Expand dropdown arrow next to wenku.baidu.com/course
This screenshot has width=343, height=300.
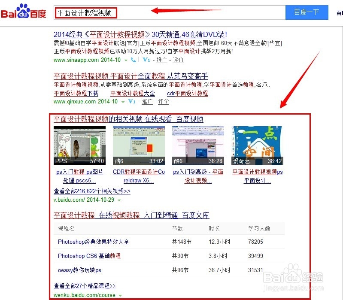coord(120,295)
